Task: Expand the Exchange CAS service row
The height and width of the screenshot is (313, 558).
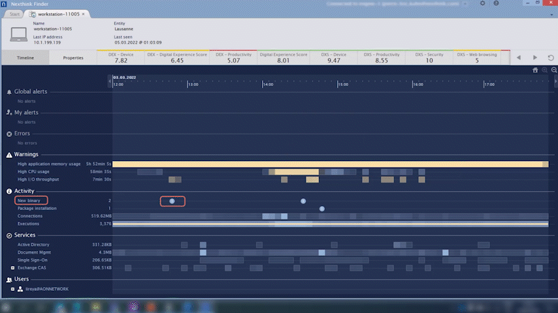Action: 12,268
